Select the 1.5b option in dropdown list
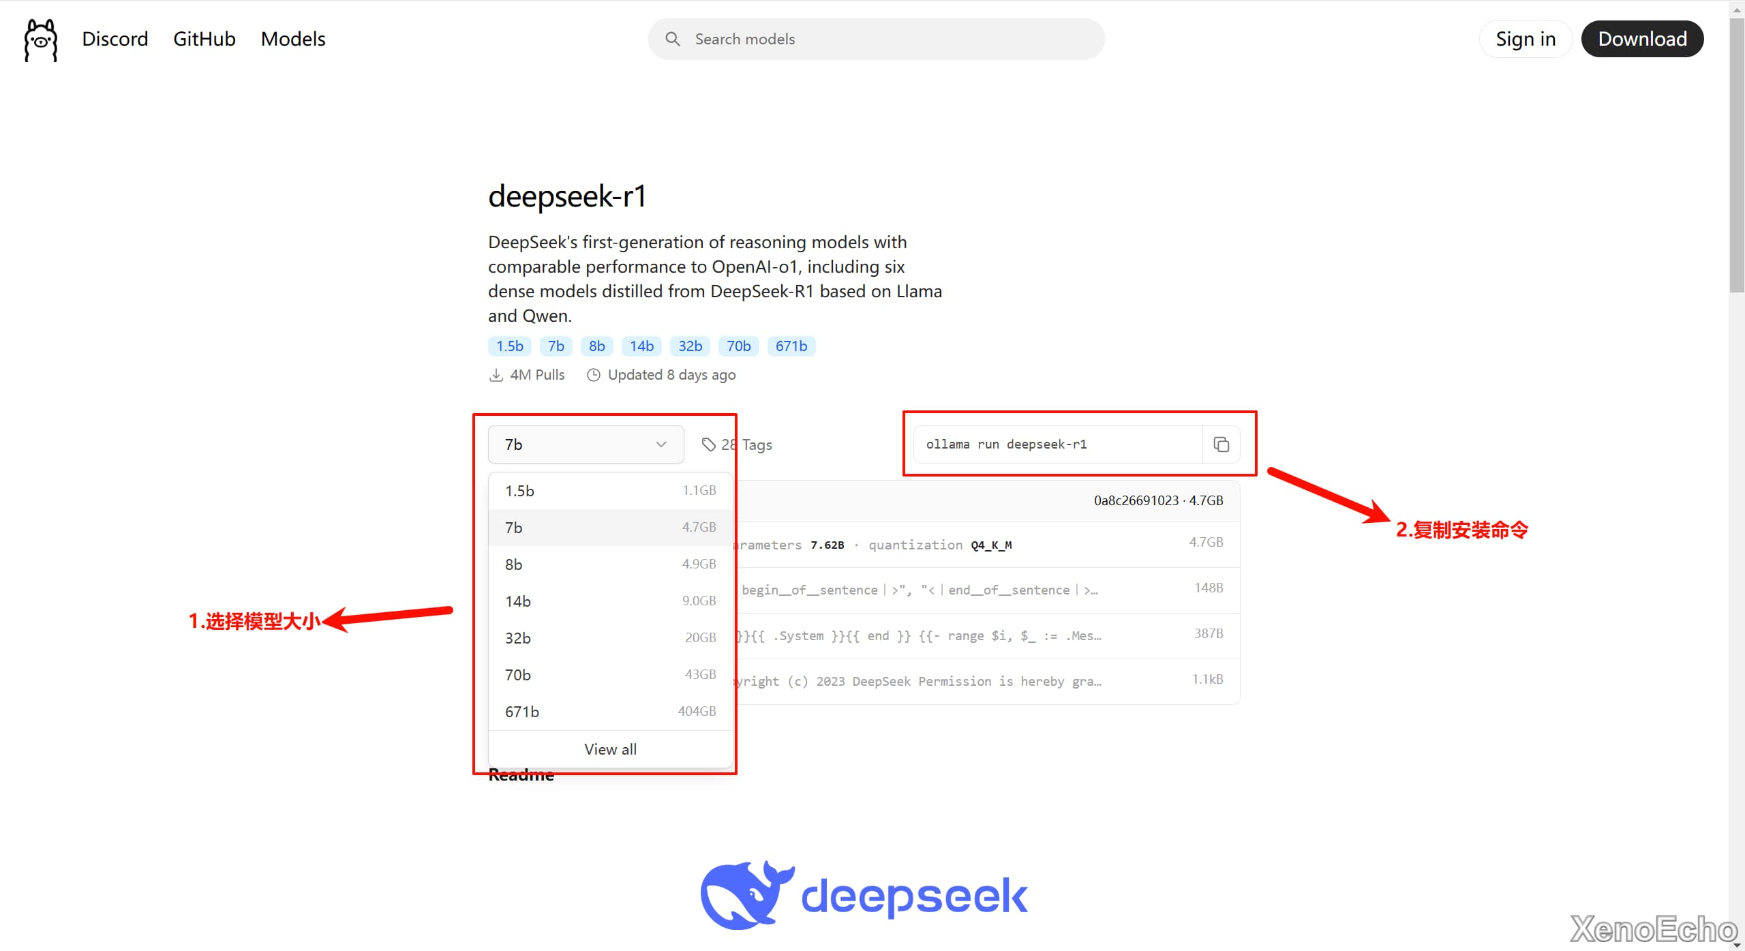This screenshot has width=1745, height=951. (610, 491)
